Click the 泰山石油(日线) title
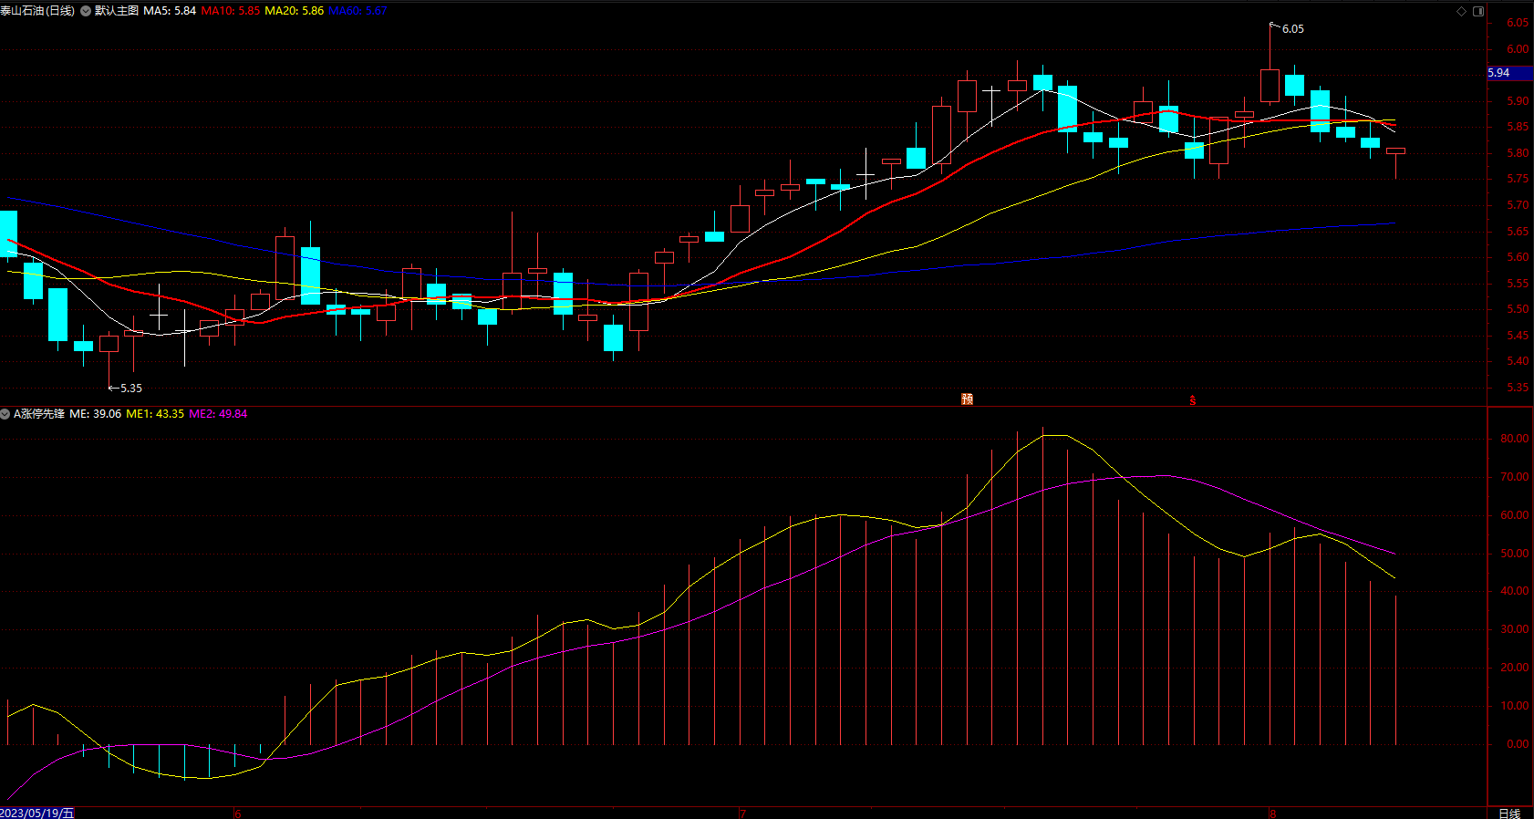1534x819 pixels. [37, 11]
